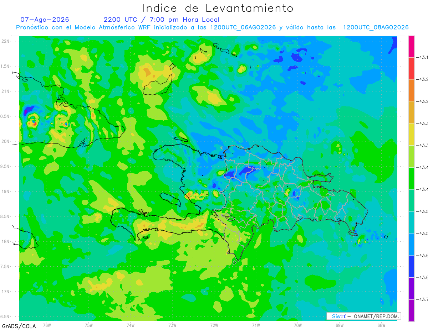Image resolution: width=428 pixels, height=330 pixels.
Task: Select the '75W' longitude tick label
Action: [88, 325]
